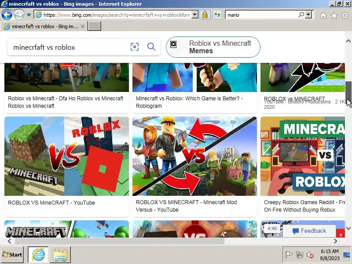
Task: Refresh the page with green arrows icon
Action: pos(217,15)
